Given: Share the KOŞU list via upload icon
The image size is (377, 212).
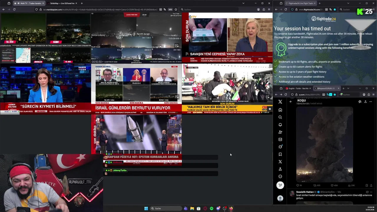Looking at the screenshot, I should (365, 102).
